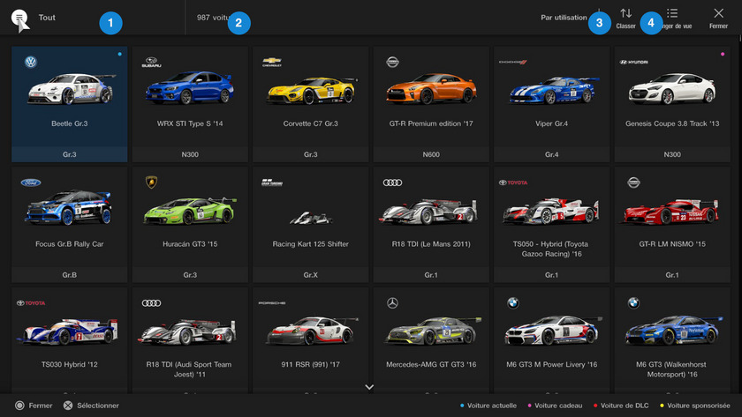Image resolution: width=742 pixels, height=417 pixels.
Task: Click the Chevrolet logo on the Corvette card
Action: pos(272,63)
